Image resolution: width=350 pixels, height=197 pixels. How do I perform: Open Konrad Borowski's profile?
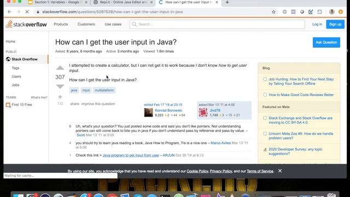pyautogui.click(x=168, y=111)
